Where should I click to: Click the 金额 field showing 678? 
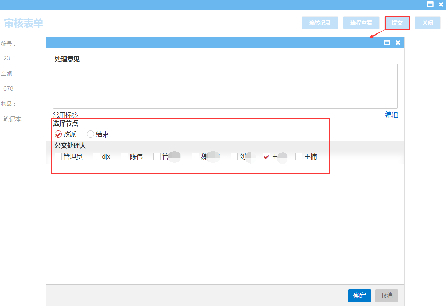pyautogui.click(x=23, y=88)
